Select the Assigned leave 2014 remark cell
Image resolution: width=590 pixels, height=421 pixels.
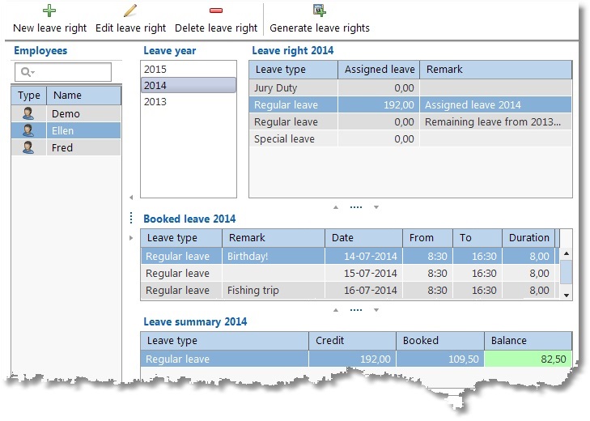pyautogui.click(x=495, y=104)
